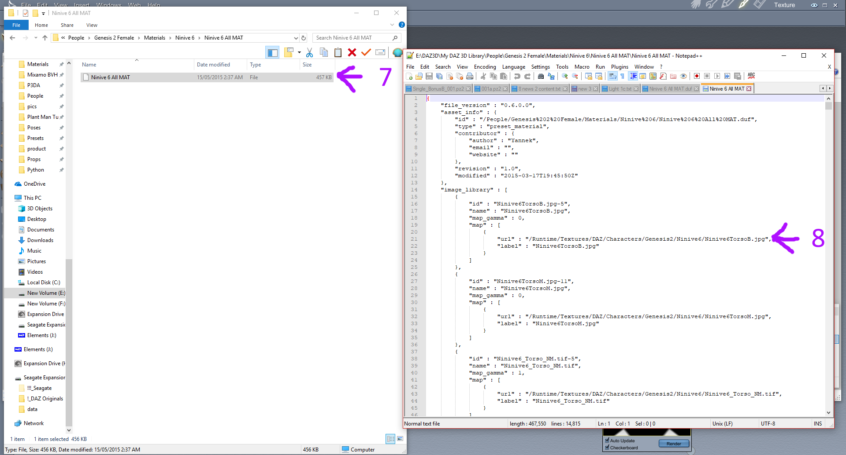Open the folder options dropdown arrow
The image size is (846, 455).
click(299, 53)
